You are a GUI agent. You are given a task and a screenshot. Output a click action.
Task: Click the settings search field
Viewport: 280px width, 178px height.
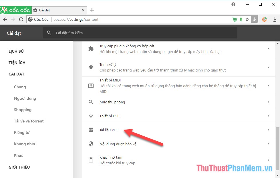tap(140, 33)
